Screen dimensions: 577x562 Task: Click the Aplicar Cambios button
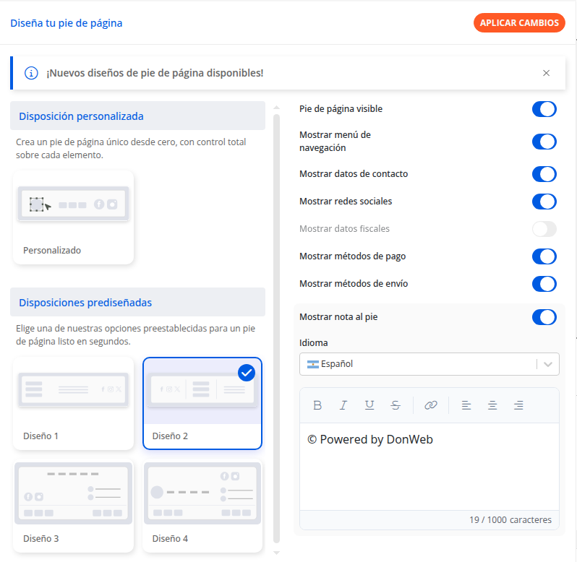519,23
